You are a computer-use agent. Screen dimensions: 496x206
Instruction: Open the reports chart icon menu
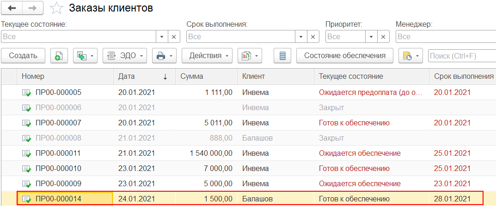(250, 56)
